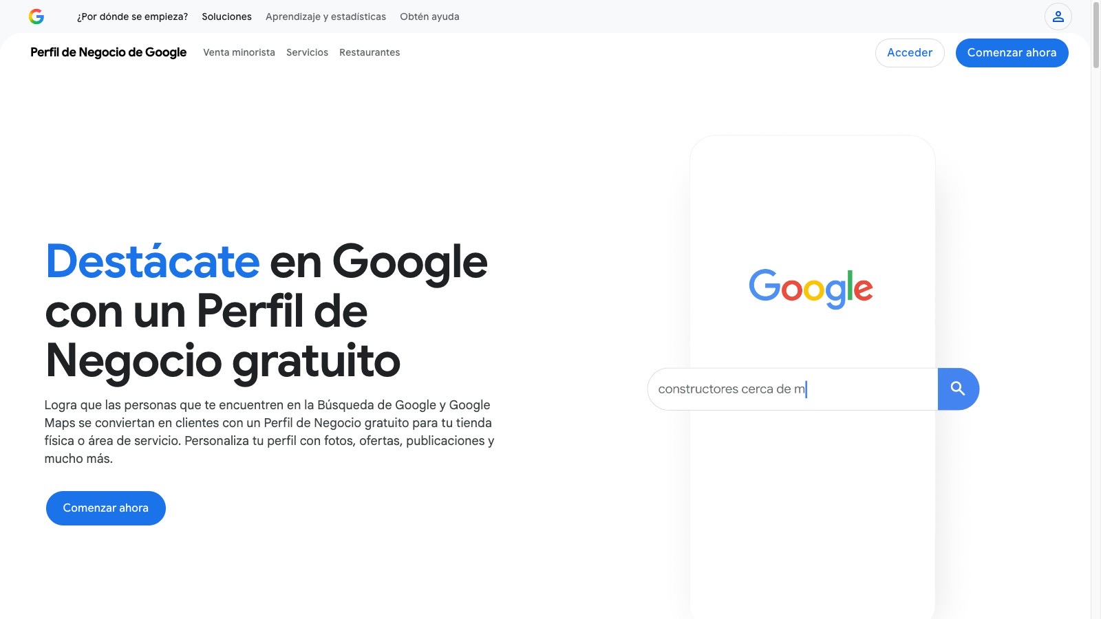This screenshot has width=1101, height=619.
Task: Click the Google G logo
Action: click(36, 17)
